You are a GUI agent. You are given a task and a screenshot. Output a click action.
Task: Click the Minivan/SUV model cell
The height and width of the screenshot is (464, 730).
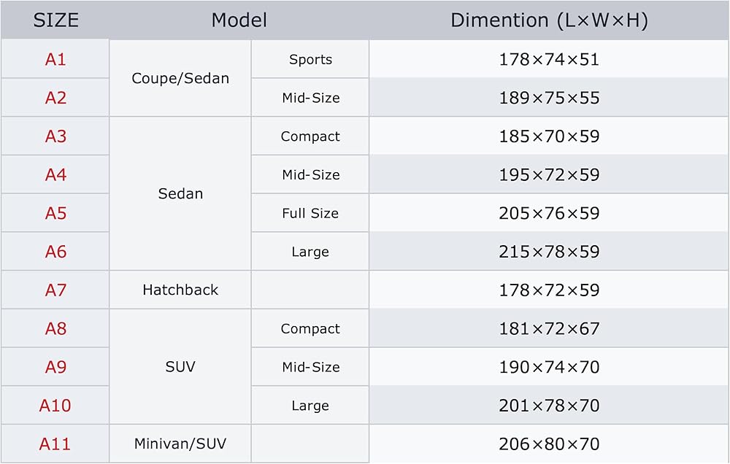180,444
